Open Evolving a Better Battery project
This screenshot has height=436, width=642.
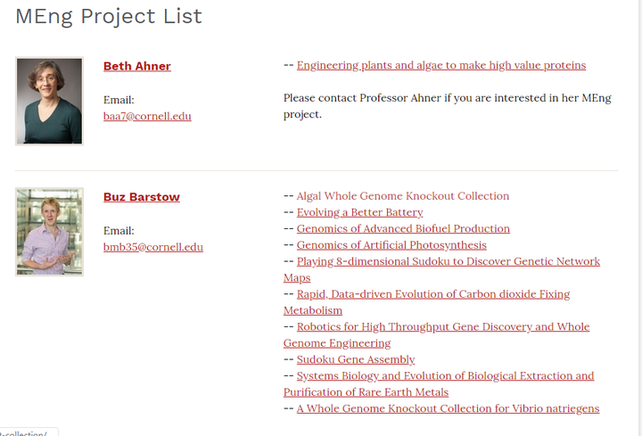click(x=359, y=212)
